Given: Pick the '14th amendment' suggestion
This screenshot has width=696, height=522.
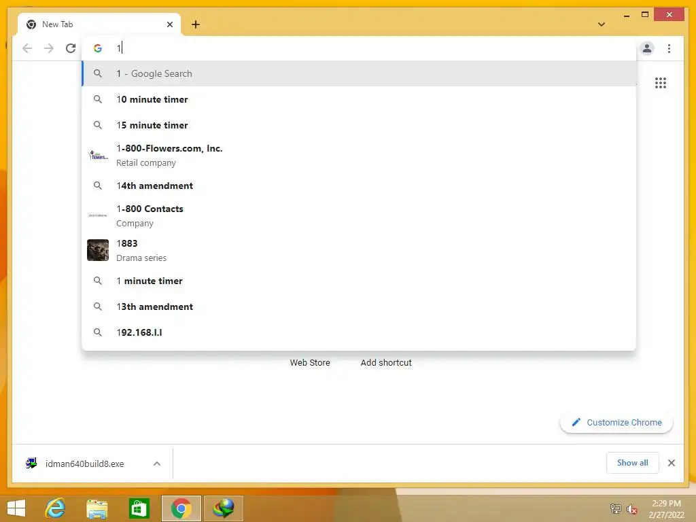Looking at the screenshot, I should 359,186.
